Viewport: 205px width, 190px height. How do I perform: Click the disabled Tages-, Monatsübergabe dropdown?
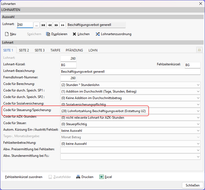(x=130, y=137)
